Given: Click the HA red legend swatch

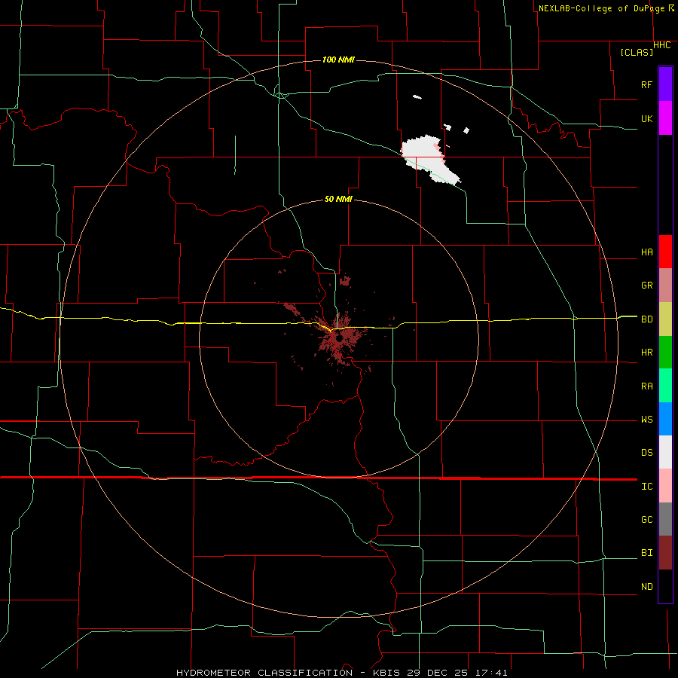Looking at the screenshot, I should (x=665, y=252).
